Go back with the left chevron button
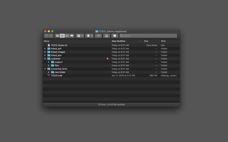Screen dimensions: 228x142 point(46,36)
